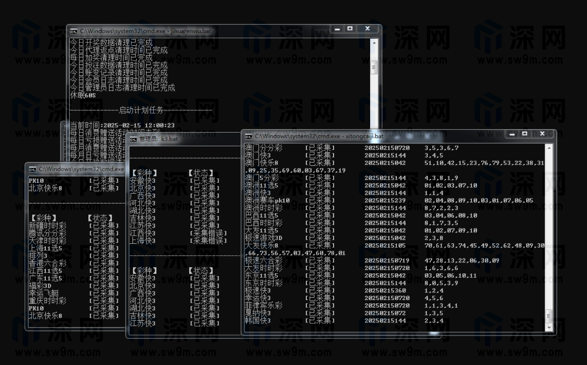Open the system menu icon of xitongcaiji.bat window
The height and width of the screenshot is (365, 587).
(x=249, y=136)
